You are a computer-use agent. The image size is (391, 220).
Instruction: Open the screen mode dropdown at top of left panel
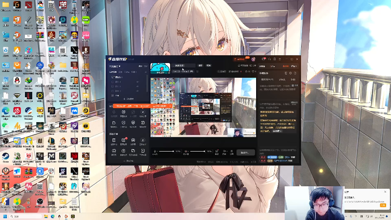(115, 66)
